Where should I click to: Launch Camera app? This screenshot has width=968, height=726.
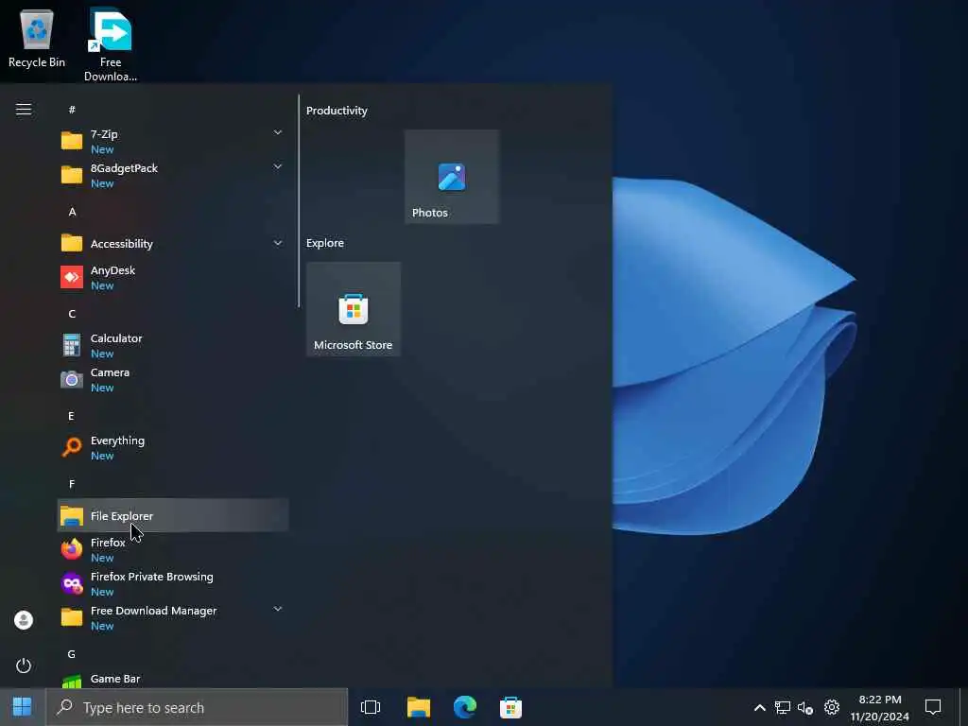coord(173,379)
